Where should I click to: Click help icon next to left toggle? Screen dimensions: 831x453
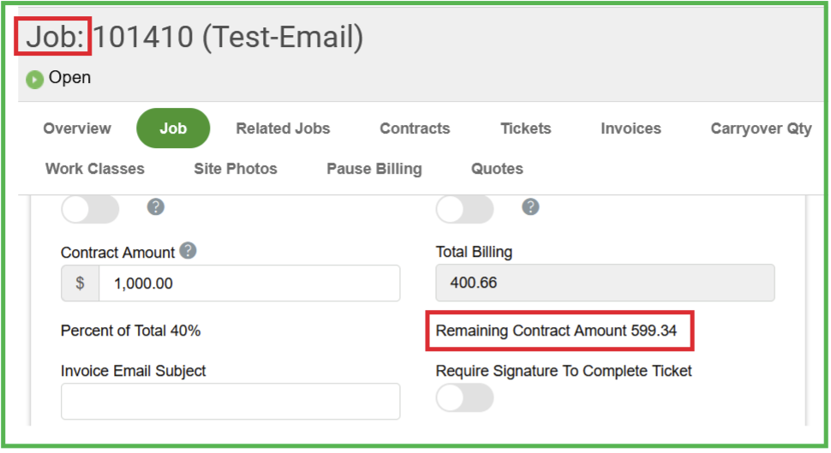pyautogui.click(x=155, y=206)
